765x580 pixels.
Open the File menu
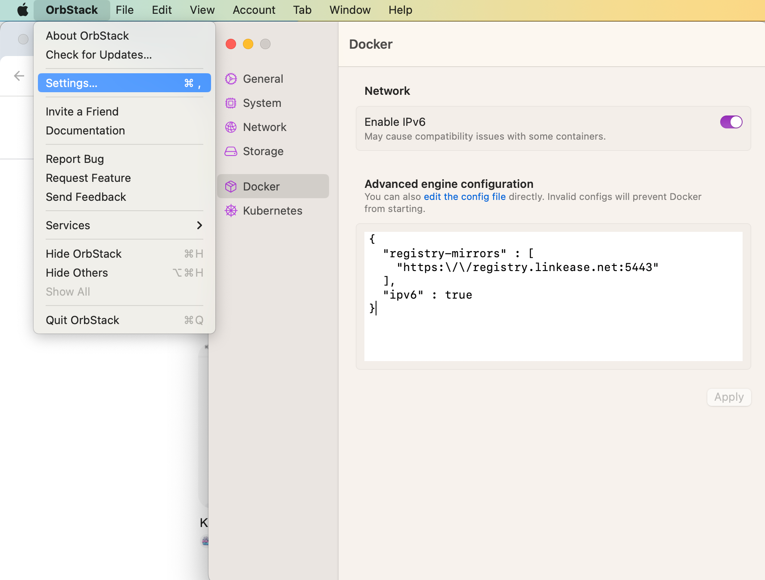(x=124, y=10)
